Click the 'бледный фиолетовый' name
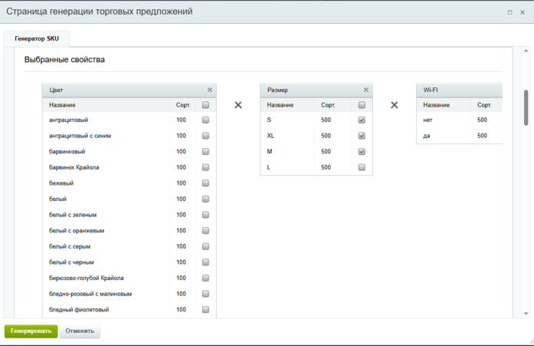The width and height of the screenshot is (534, 346). [79, 309]
